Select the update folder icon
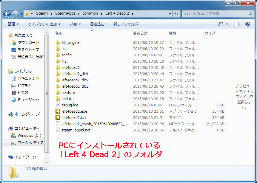 click(58, 99)
